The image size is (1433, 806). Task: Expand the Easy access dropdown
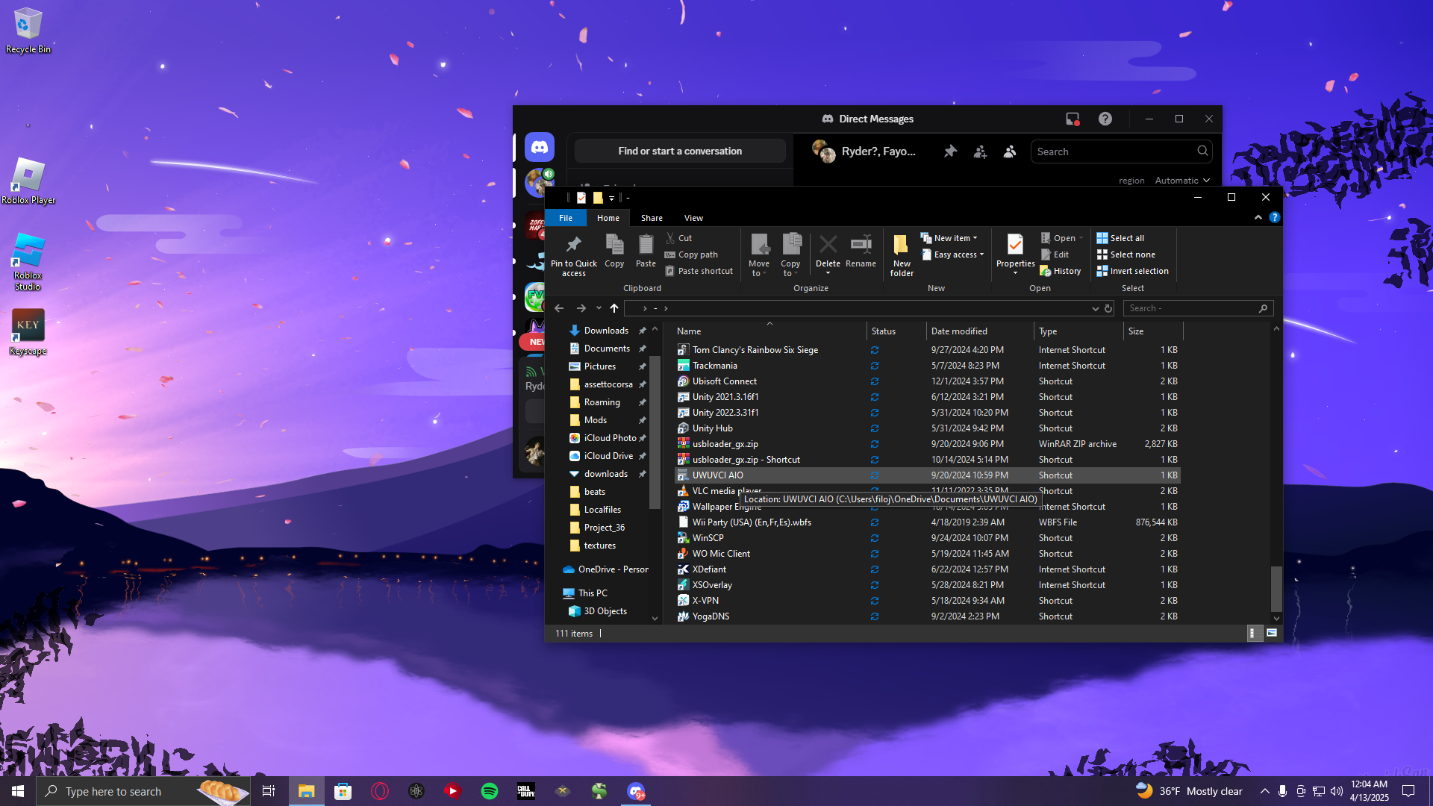(952, 254)
